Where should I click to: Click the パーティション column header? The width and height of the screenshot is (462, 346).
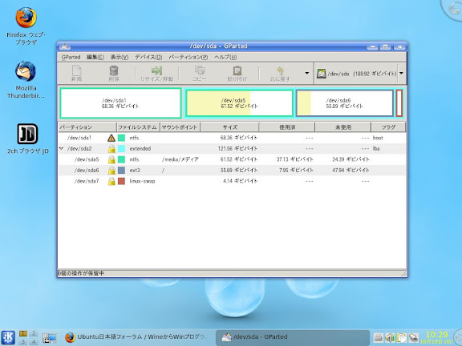(x=87, y=127)
